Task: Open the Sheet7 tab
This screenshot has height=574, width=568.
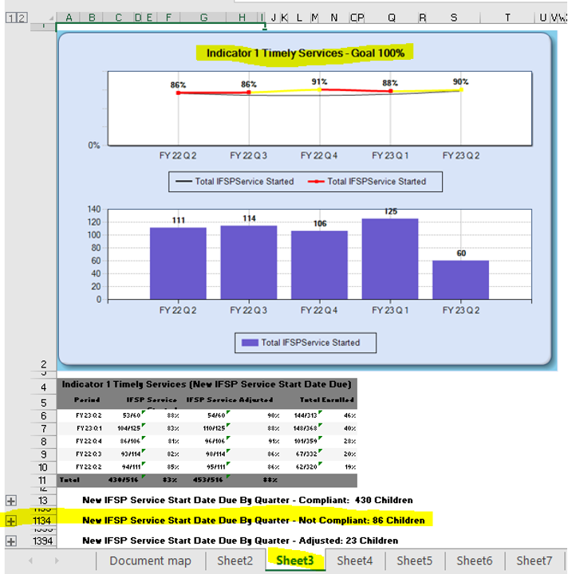Action: pos(534,560)
